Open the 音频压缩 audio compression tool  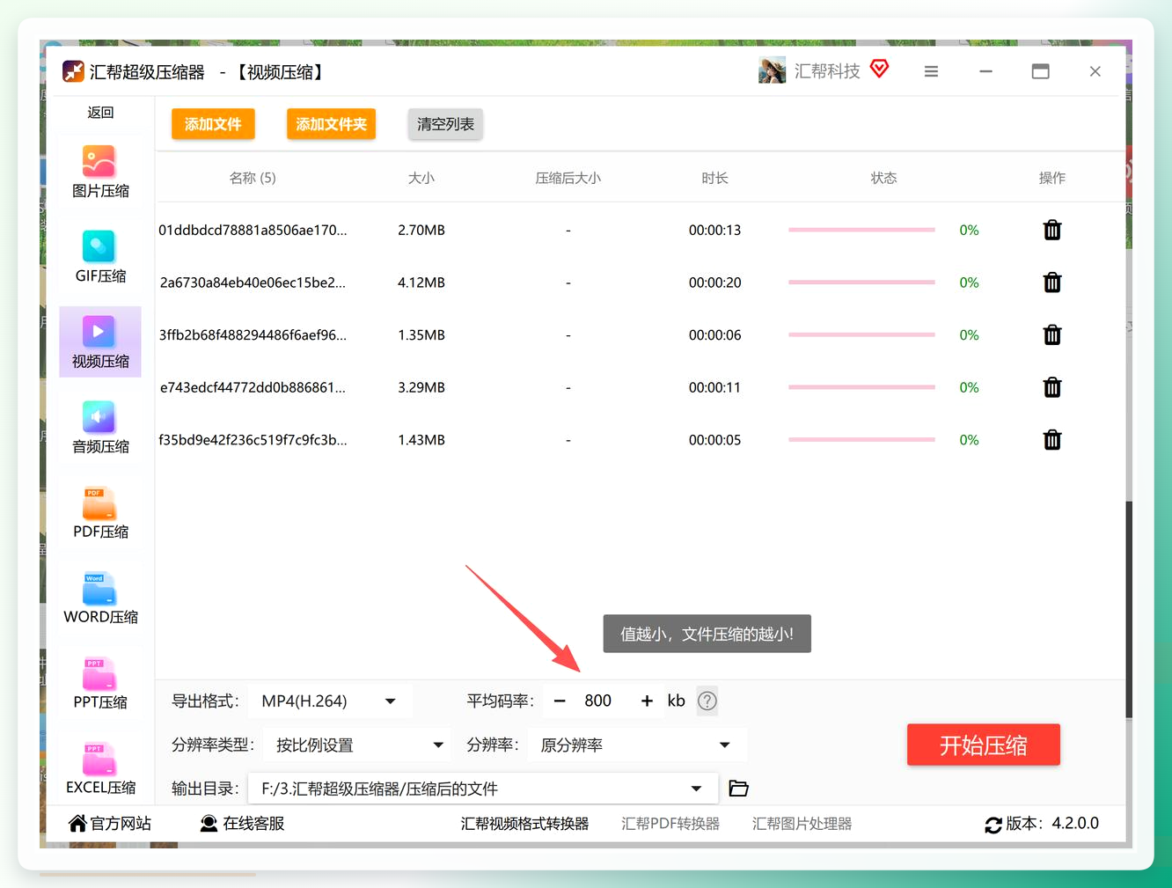[100, 429]
